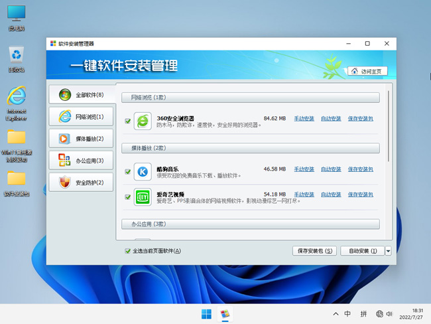This screenshot has height=324, width=431.
Task: Click the 84.62 MB size value
Action: pyautogui.click(x=275, y=118)
